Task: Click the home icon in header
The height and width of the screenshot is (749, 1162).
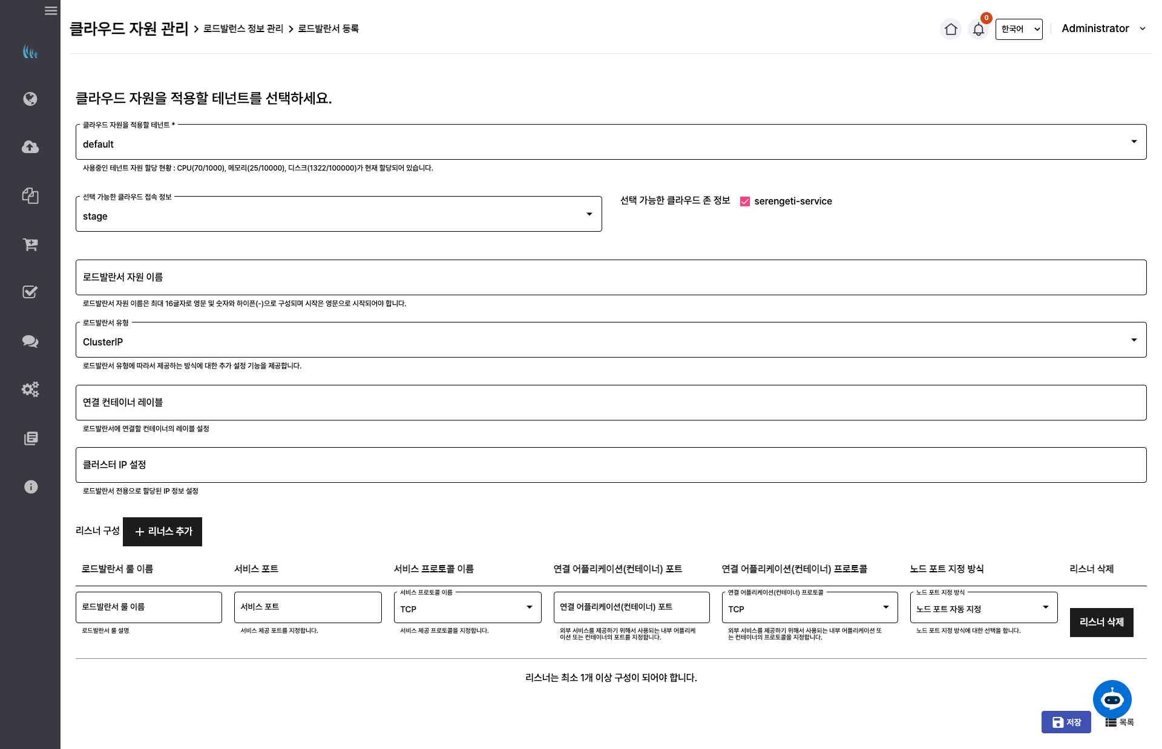Action: click(951, 29)
